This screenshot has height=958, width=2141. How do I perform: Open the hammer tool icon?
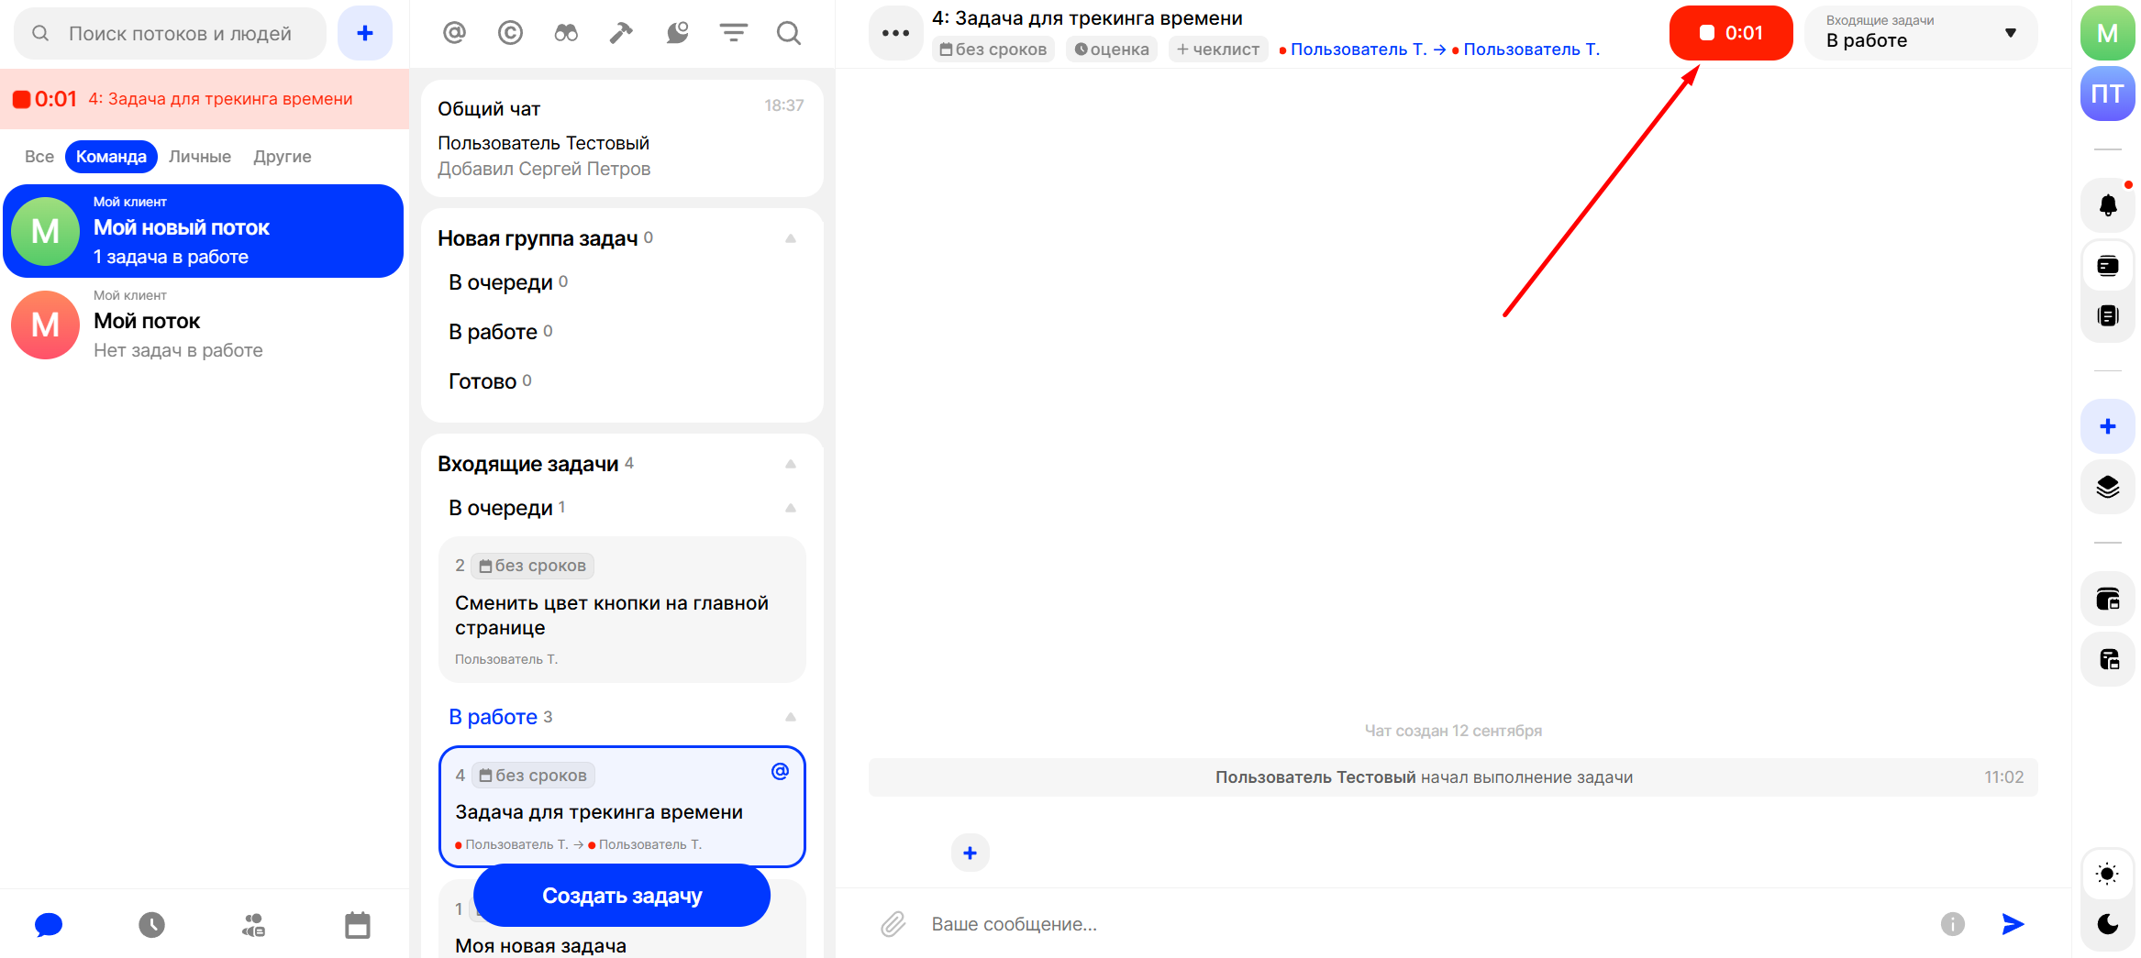(621, 33)
